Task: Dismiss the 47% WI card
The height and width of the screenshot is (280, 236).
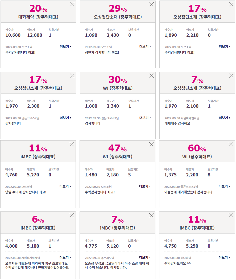Action: pyautogui.click(x=151, y=145)
